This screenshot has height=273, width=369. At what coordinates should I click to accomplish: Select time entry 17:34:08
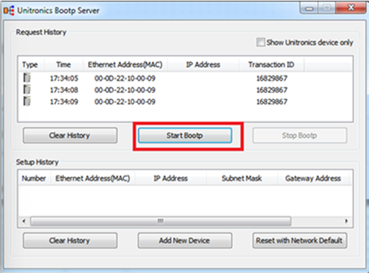[64, 90]
